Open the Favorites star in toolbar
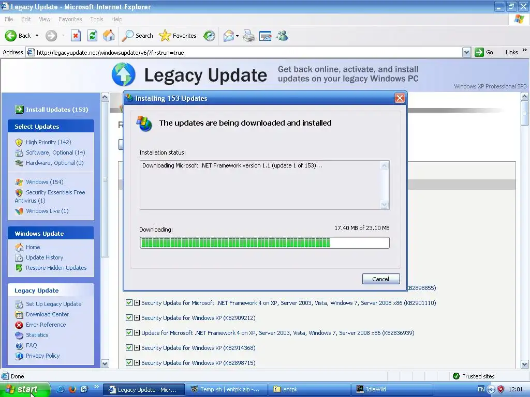The image size is (530, 397). pos(178,36)
